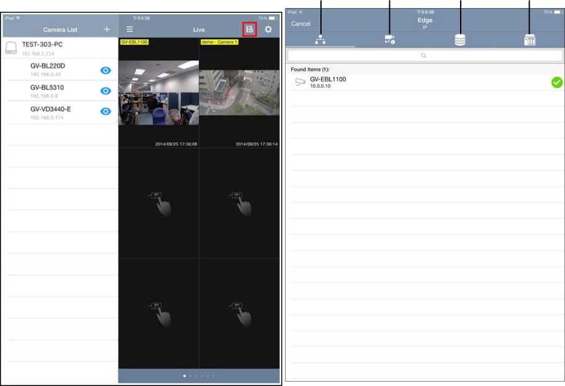Open the GV-EBL1100 live video thumbnail
This screenshot has height=386, width=565.
[x=158, y=92]
